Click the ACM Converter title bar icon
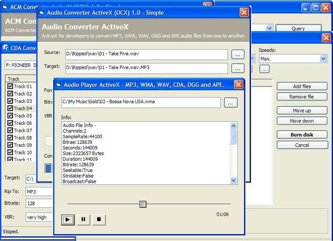The height and width of the screenshot is (241, 333). point(5,7)
